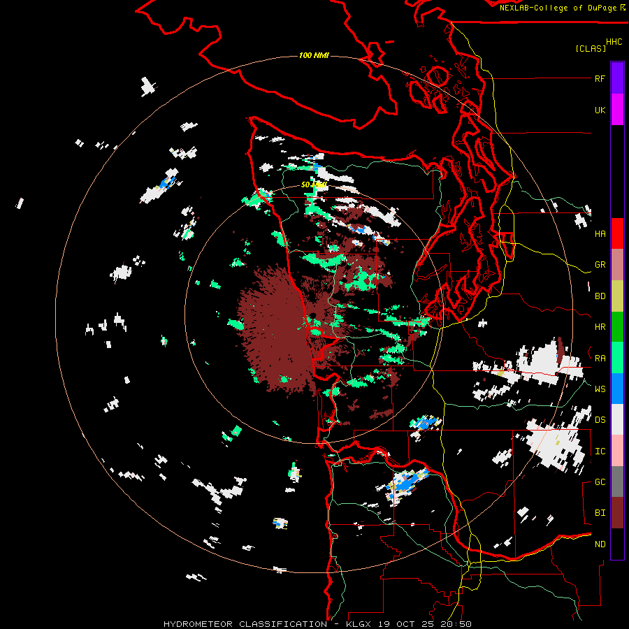This screenshot has height=629, width=629.
Task: Click the 'IC' legend label
Action: [x=600, y=451]
